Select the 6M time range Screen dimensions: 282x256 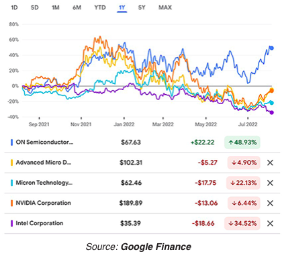coord(77,7)
